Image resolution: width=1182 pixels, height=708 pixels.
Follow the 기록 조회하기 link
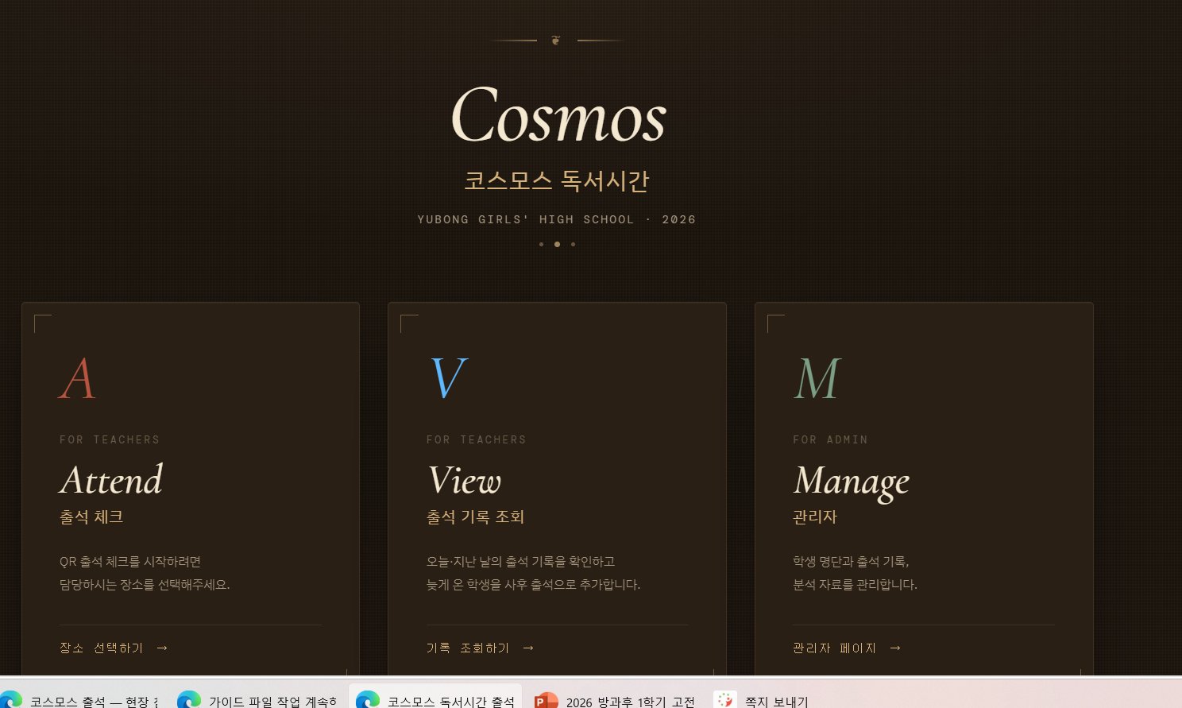[468, 648]
